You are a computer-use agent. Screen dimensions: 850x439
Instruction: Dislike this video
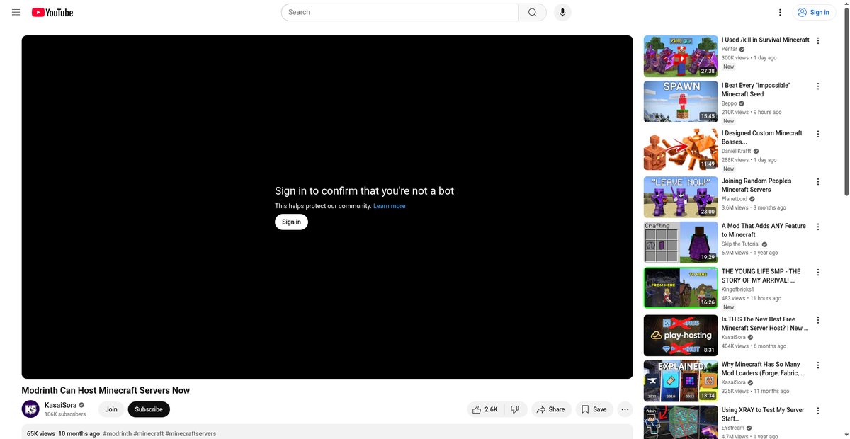pyautogui.click(x=516, y=409)
